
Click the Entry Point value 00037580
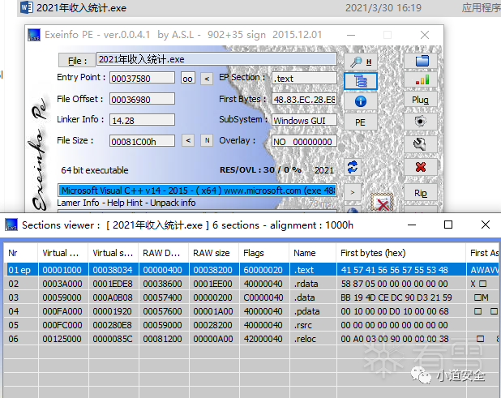142,79
